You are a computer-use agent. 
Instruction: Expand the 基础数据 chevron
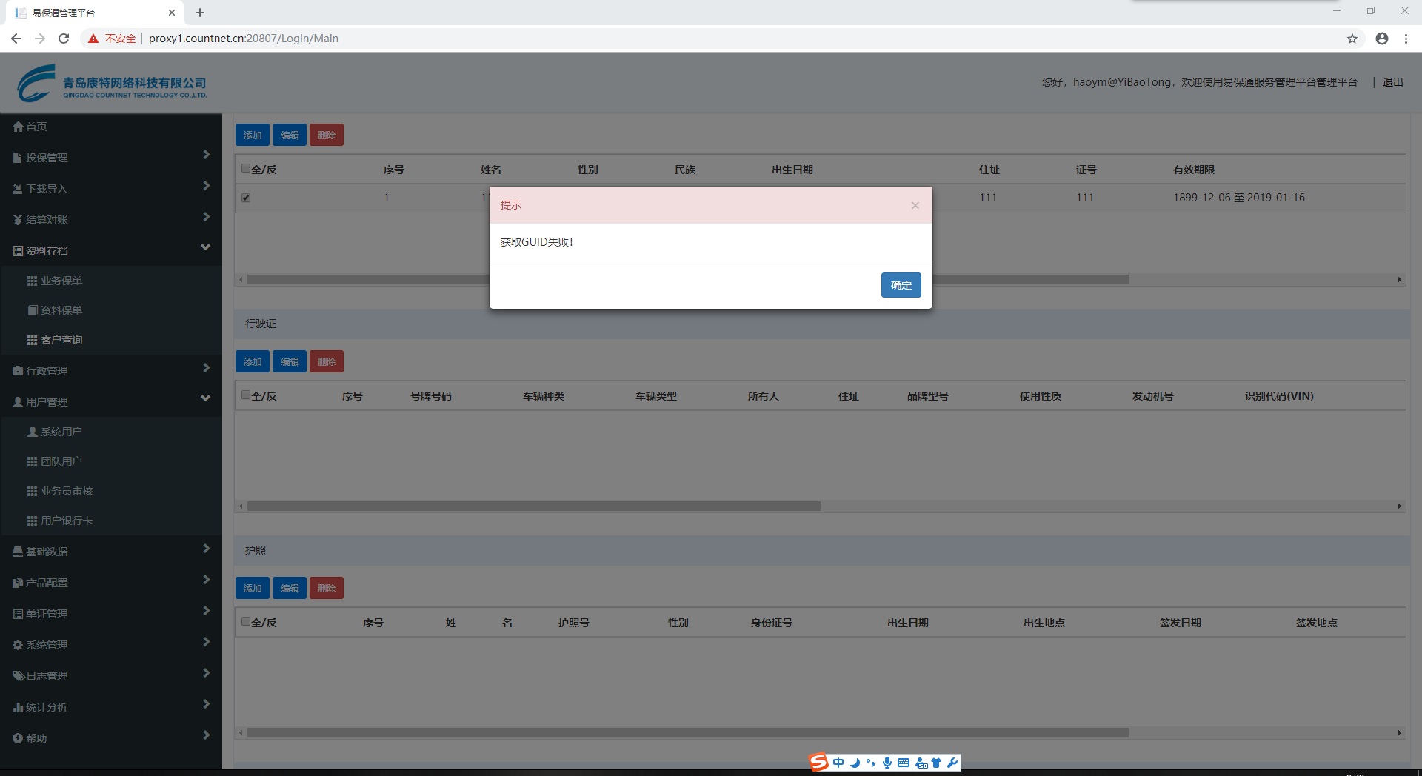point(207,549)
